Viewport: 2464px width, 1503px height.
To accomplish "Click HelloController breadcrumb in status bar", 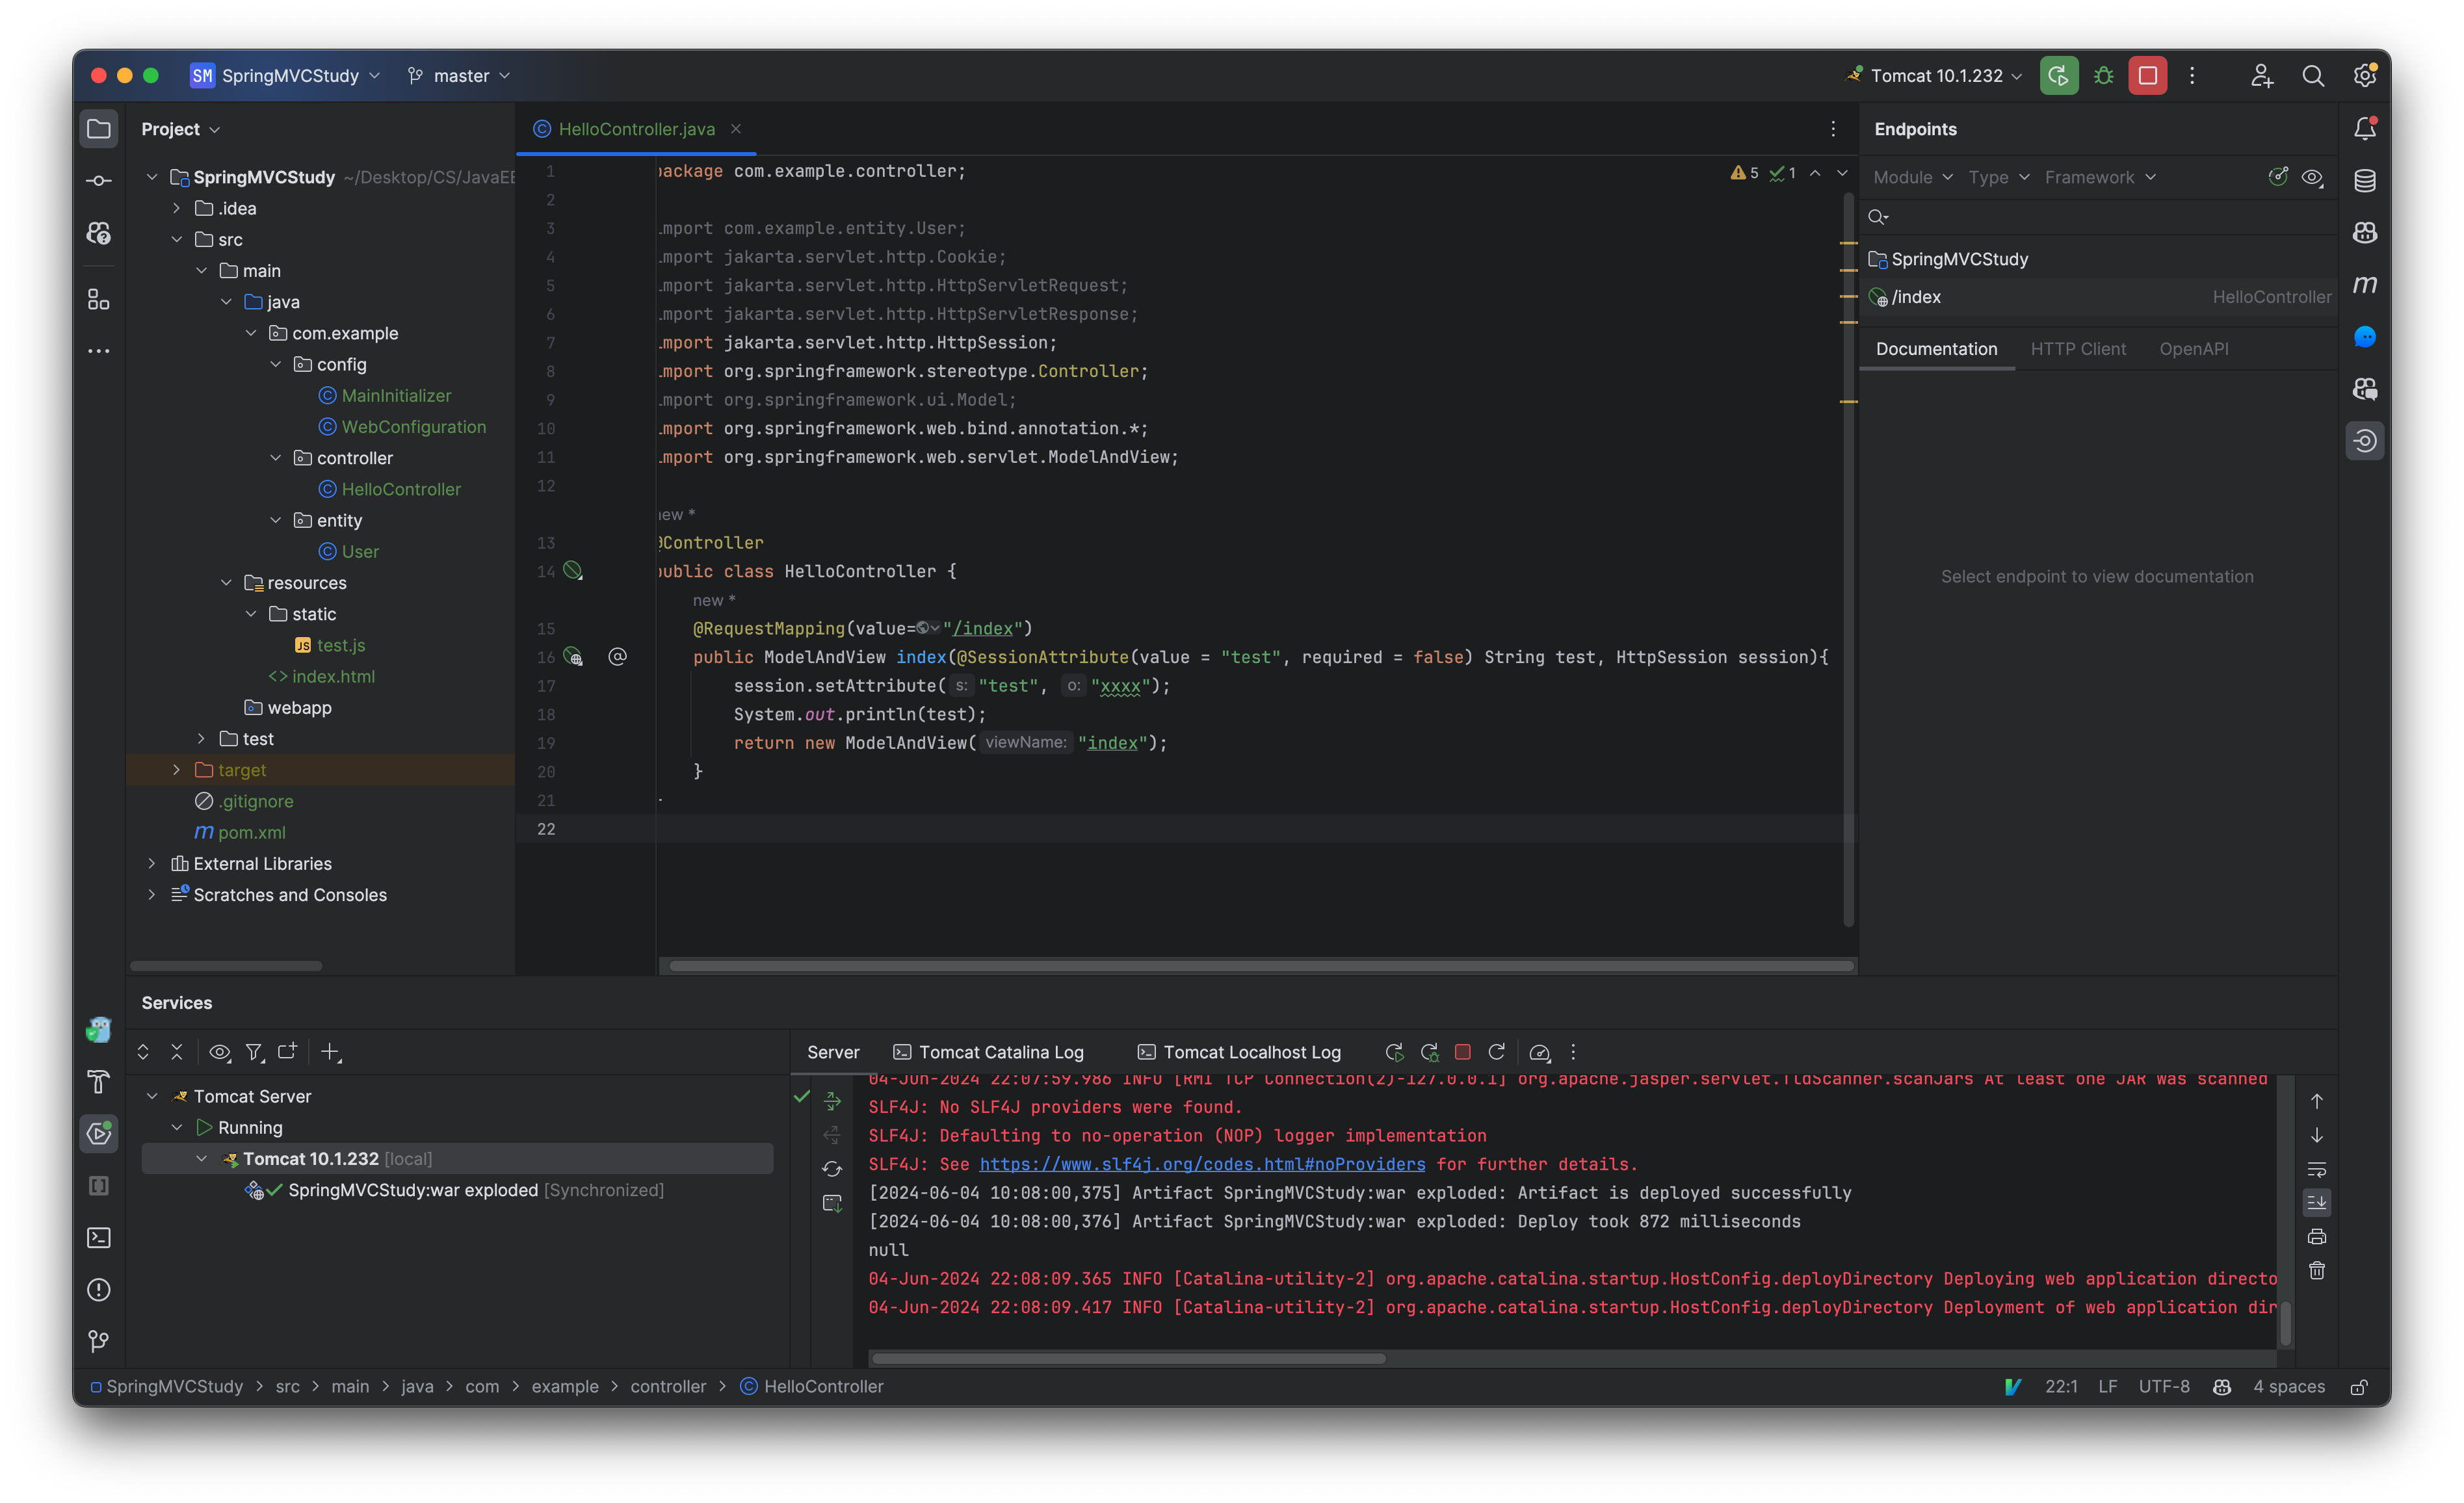I will [811, 1387].
